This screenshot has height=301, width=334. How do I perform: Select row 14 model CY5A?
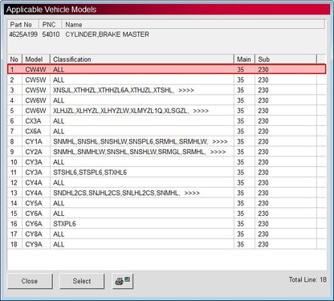point(166,203)
